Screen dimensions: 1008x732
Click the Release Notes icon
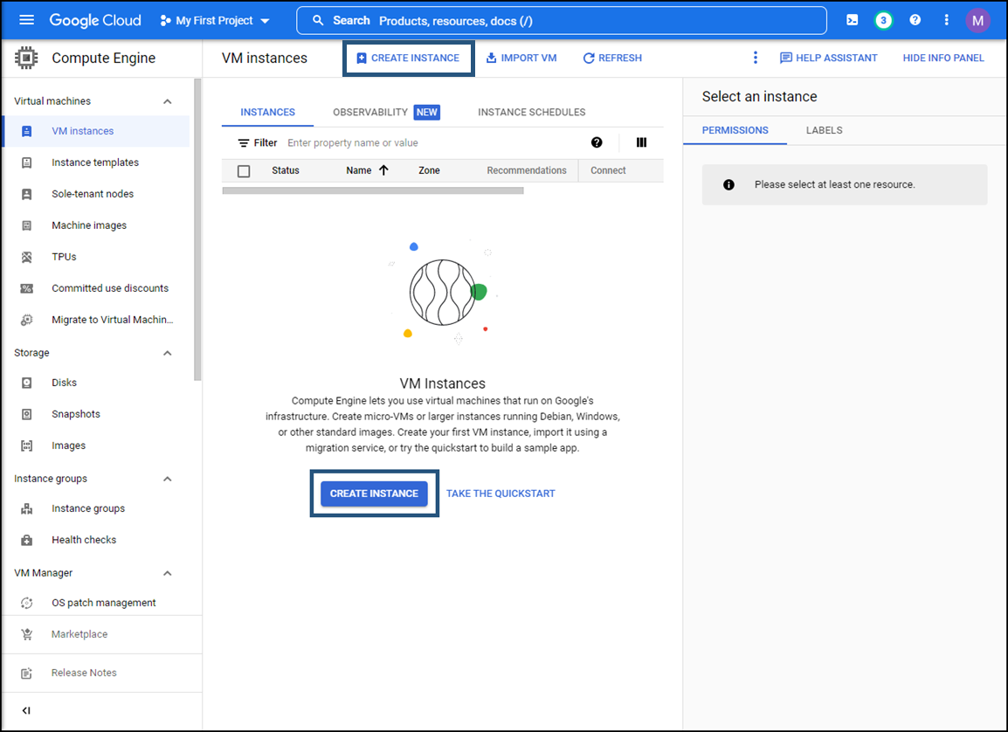pos(26,673)
